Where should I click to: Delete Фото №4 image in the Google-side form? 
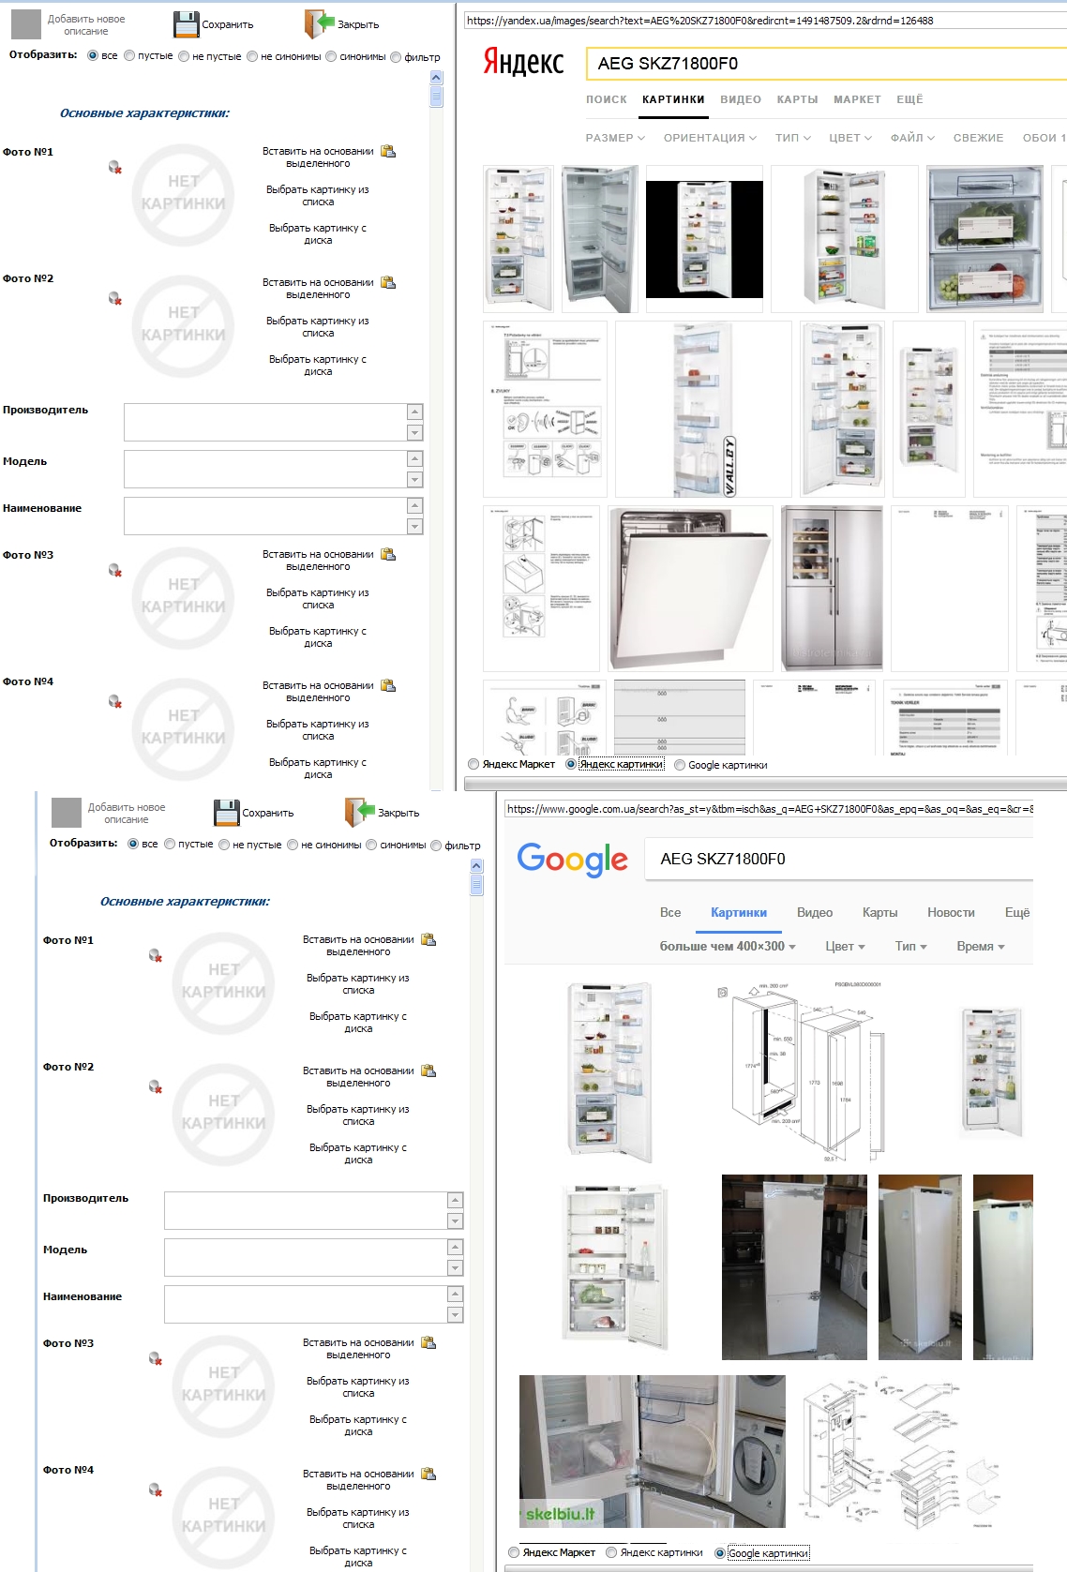(x=156, y=1490)
